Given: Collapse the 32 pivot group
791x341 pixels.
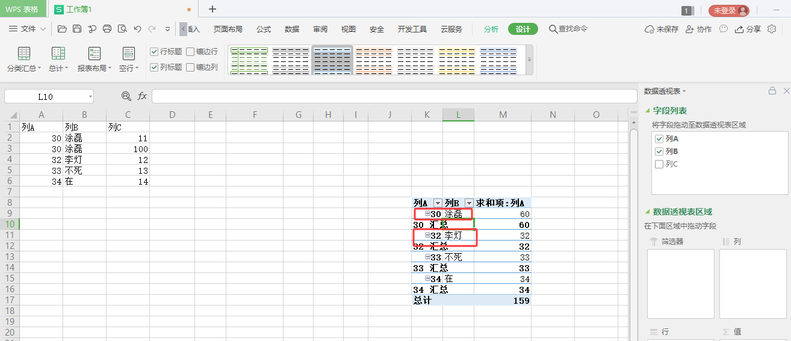Looking at the screenshot, I should click(427, 236).
